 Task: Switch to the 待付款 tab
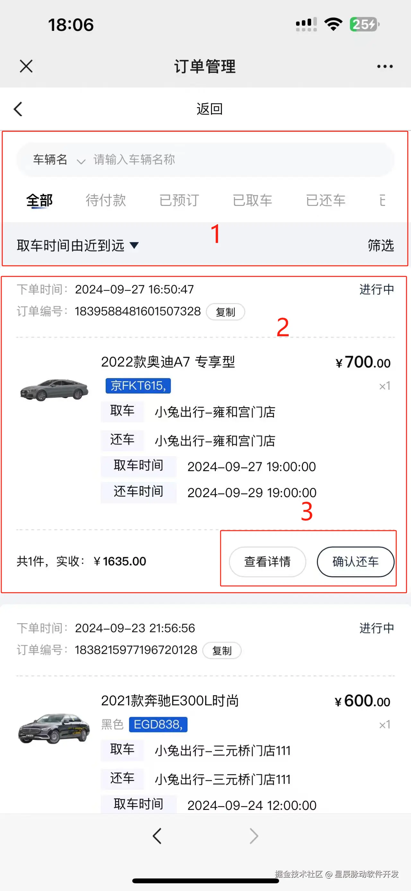106,200
